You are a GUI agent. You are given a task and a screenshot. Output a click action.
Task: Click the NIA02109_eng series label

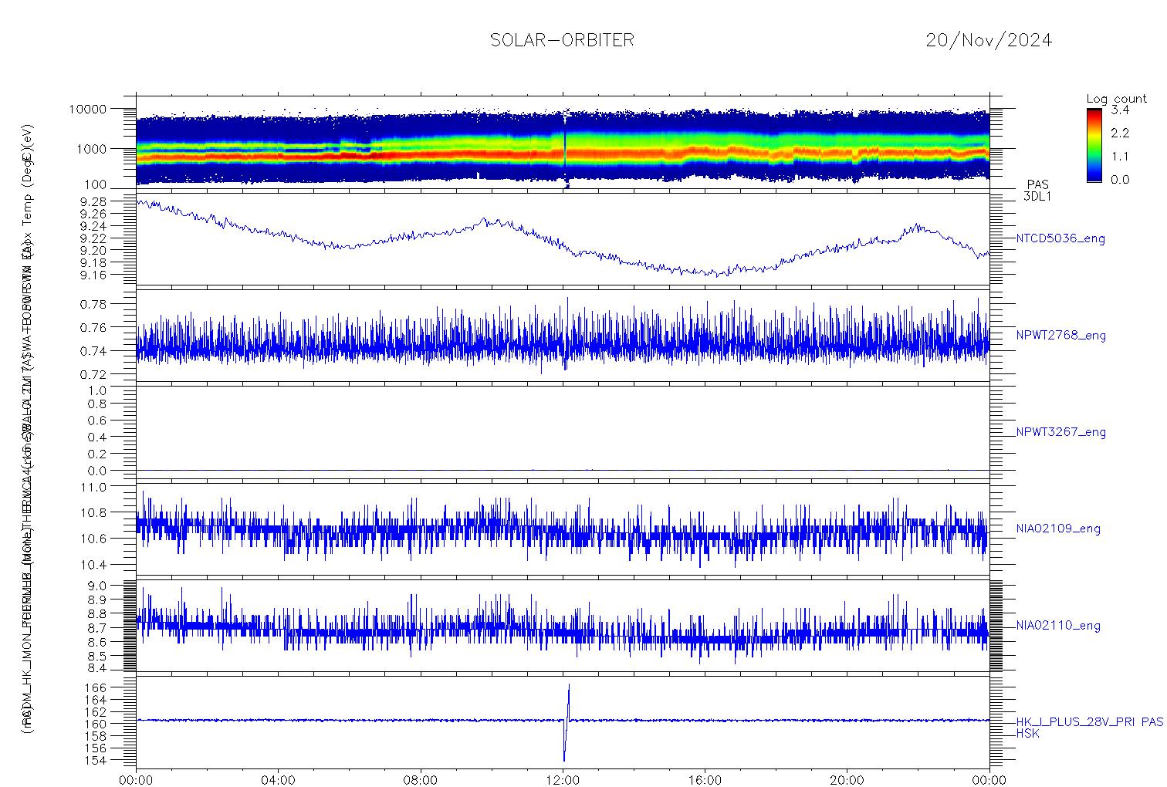(1058, 529)
